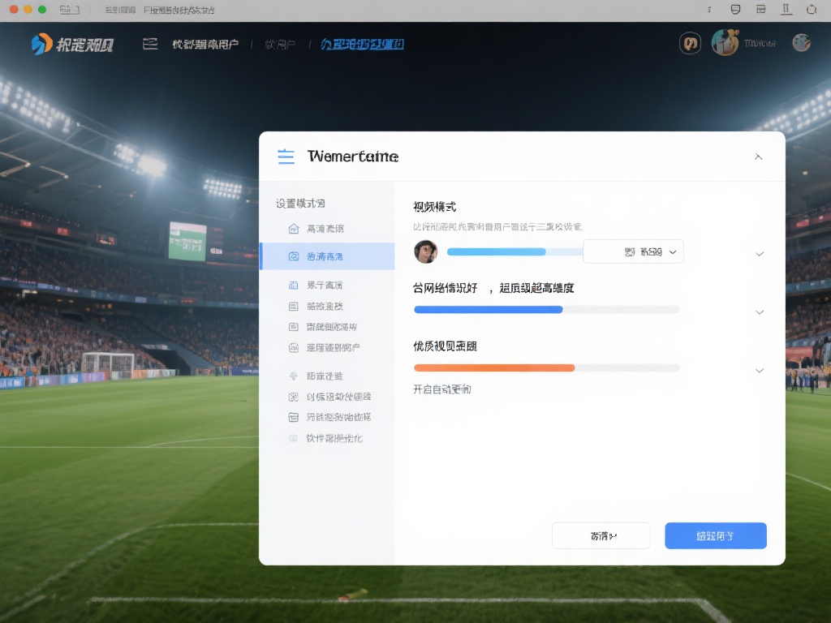Click the lightbulb icon in the sidebar
Screen dimensions: 831x623
click(x=293, y=376)
